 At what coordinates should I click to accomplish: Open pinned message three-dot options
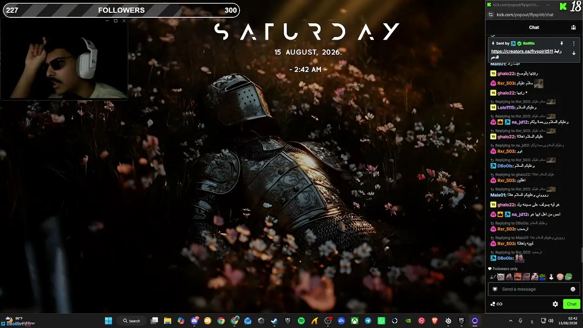click(573, 43)
